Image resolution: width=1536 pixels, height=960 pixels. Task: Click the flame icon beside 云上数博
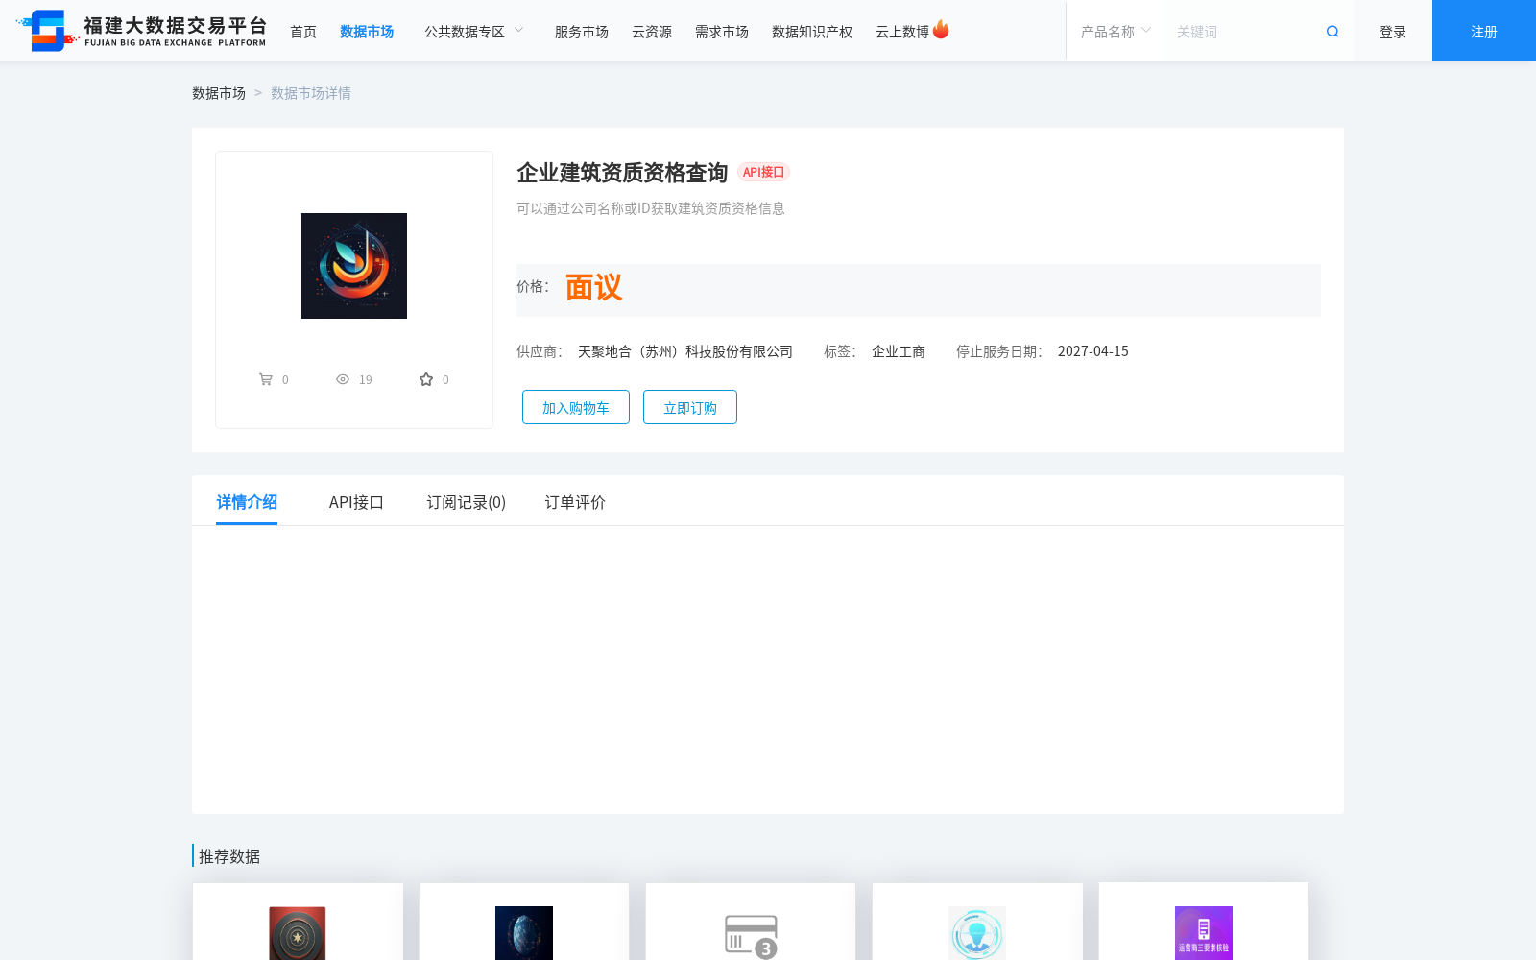coord(941,30)
